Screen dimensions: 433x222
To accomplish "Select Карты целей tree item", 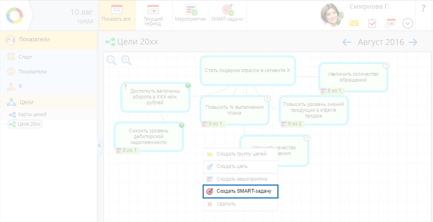I will point(27,115).
